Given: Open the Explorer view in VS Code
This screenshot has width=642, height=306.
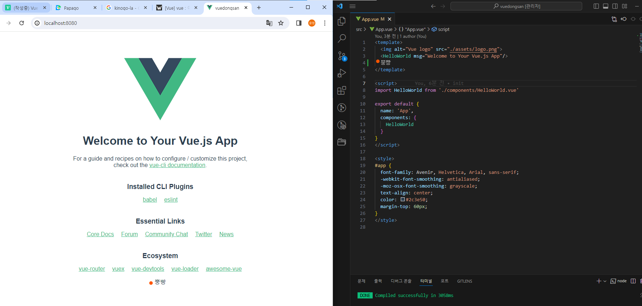Looking at the screenshot, I should pos(342,21).
